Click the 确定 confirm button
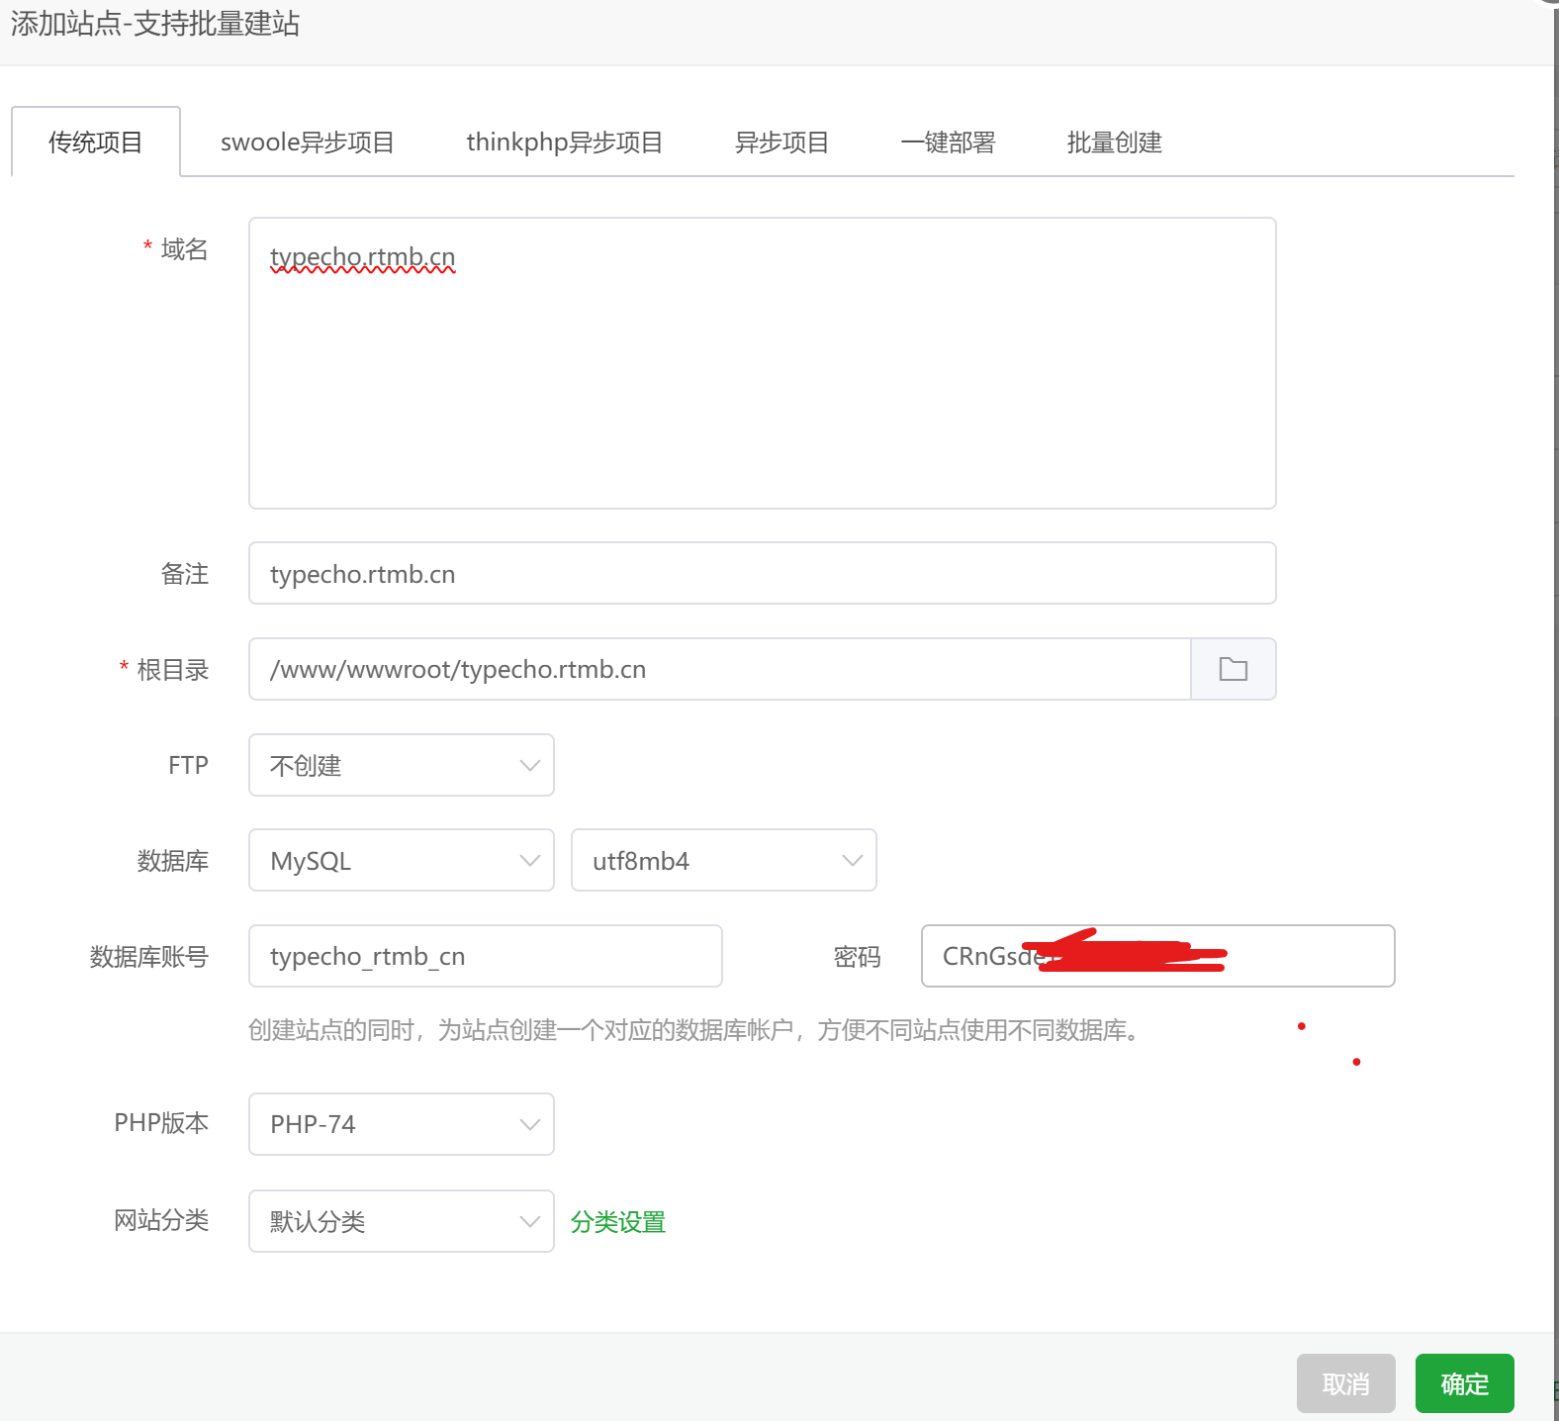The width and height of the screenshot is (1559, 1421). pyautogui.click(x=1464, y=1383)
